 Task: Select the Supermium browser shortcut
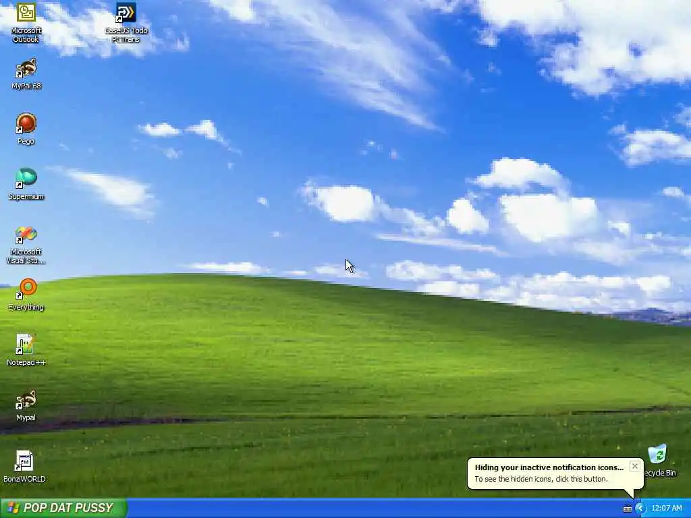26,185
